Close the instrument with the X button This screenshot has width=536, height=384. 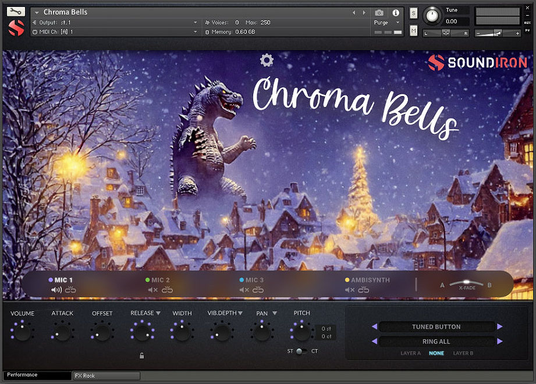pos(527,8)
